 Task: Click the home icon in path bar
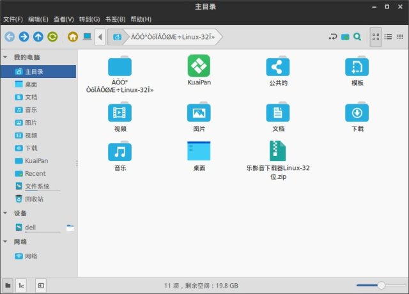coord(117,37)
